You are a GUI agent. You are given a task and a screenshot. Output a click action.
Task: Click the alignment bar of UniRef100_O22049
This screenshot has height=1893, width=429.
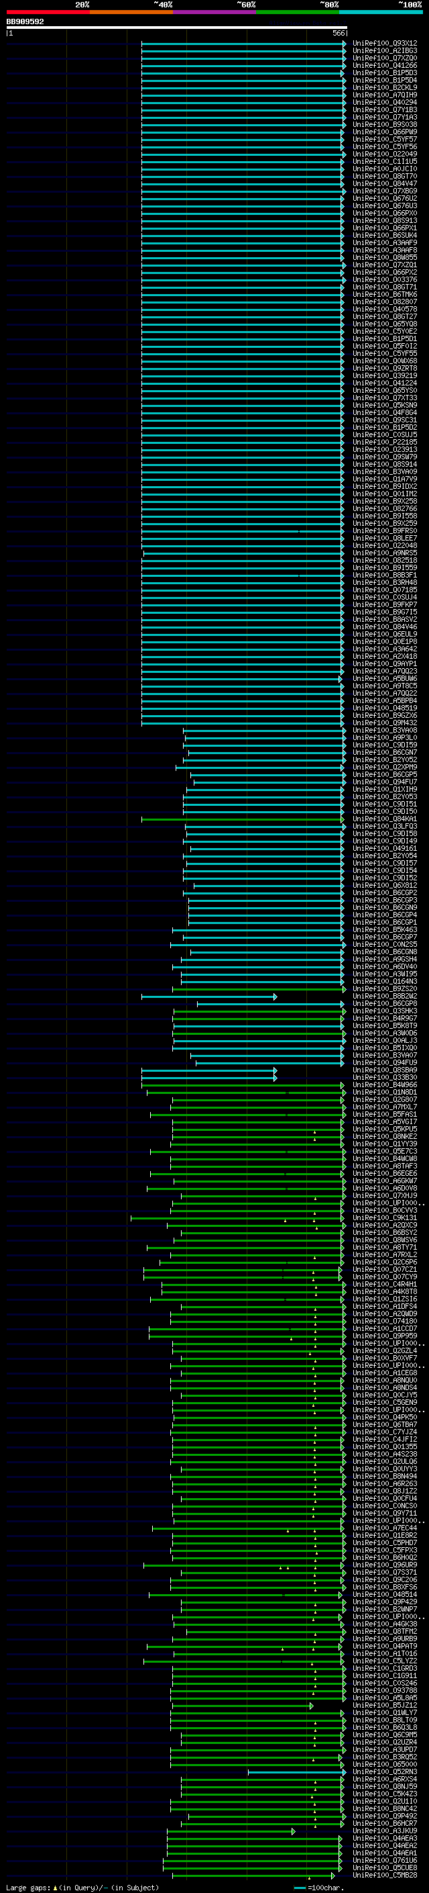[243, 154]
